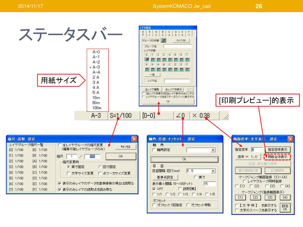The image size is (303, 227).
Task: Click the S=1/100 status bar scale button
Action: click(x=120, y=116)
